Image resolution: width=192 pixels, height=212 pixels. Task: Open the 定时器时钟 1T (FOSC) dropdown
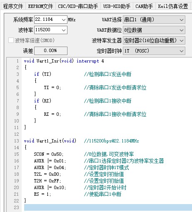tap(154, 51)
